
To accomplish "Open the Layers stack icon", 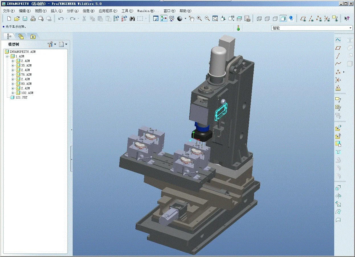I will pyautogui.click(x=239, y=19).
